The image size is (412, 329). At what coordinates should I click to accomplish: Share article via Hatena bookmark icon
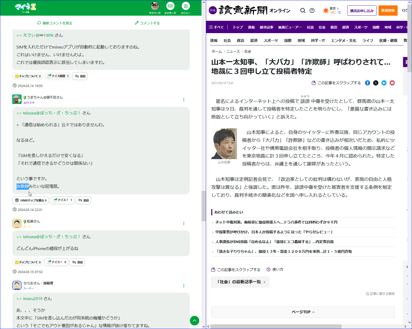[x=384, y=83]
